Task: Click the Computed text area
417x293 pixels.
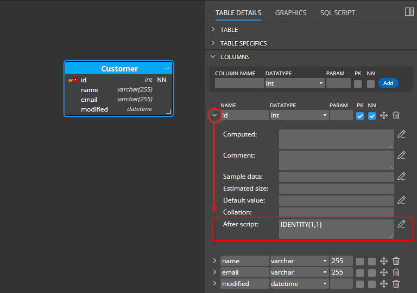Action: (337, 139)
